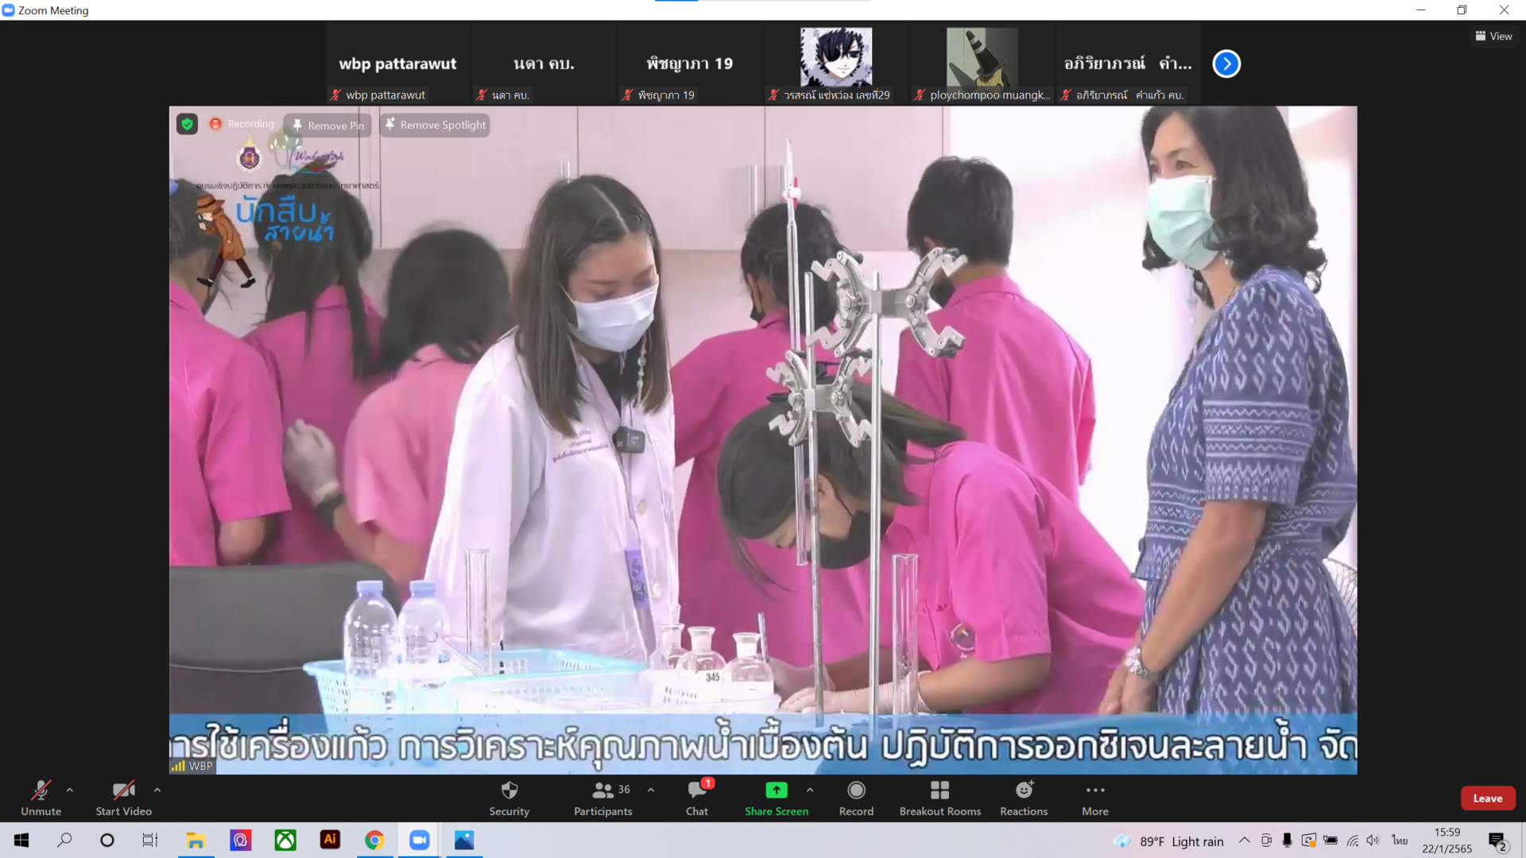Viewport: 1526px width, 858px height.
Task: Show next participants with blue arrow
Action: [1226, 64]
